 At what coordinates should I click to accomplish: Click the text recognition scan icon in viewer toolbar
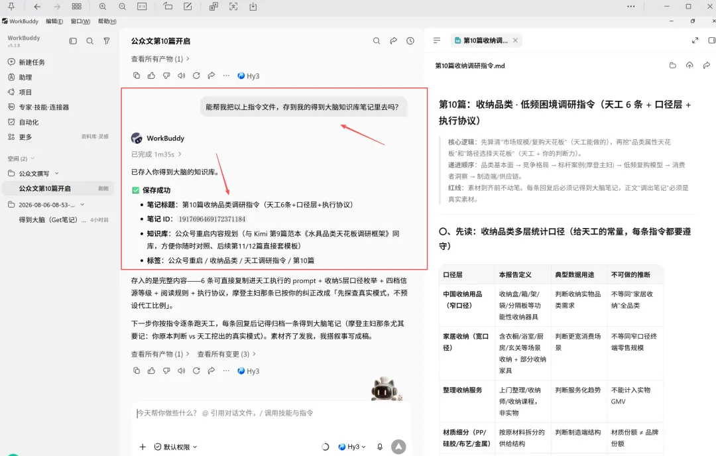pyautogui.click(x=233, y=7)
